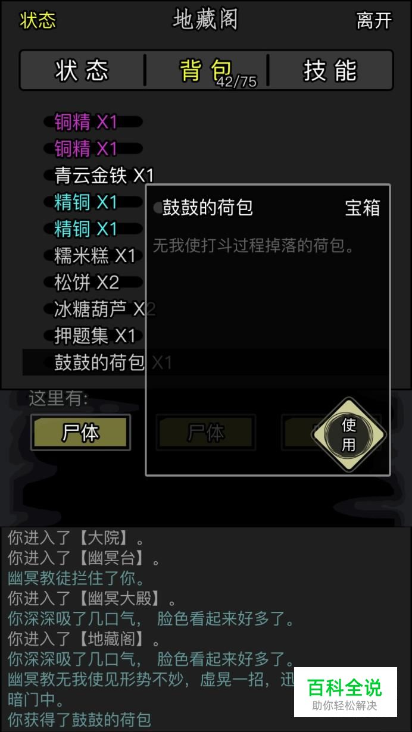The width and height of the screenshot is (412, 732).
Task: Click the 使用 diamond button
Action: pos(348,434)
